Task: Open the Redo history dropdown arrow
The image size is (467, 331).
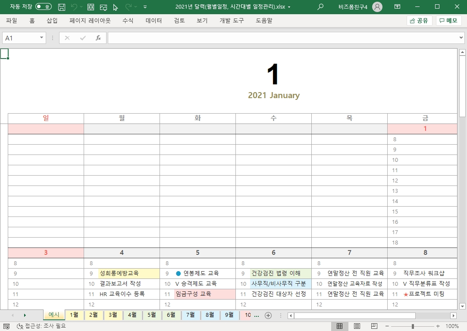Action: point(136,6)
